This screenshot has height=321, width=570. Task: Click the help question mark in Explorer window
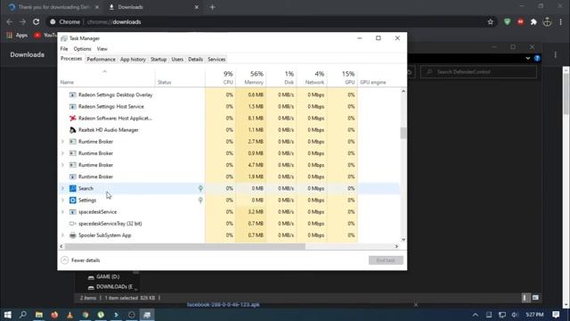tap(537, 58)
